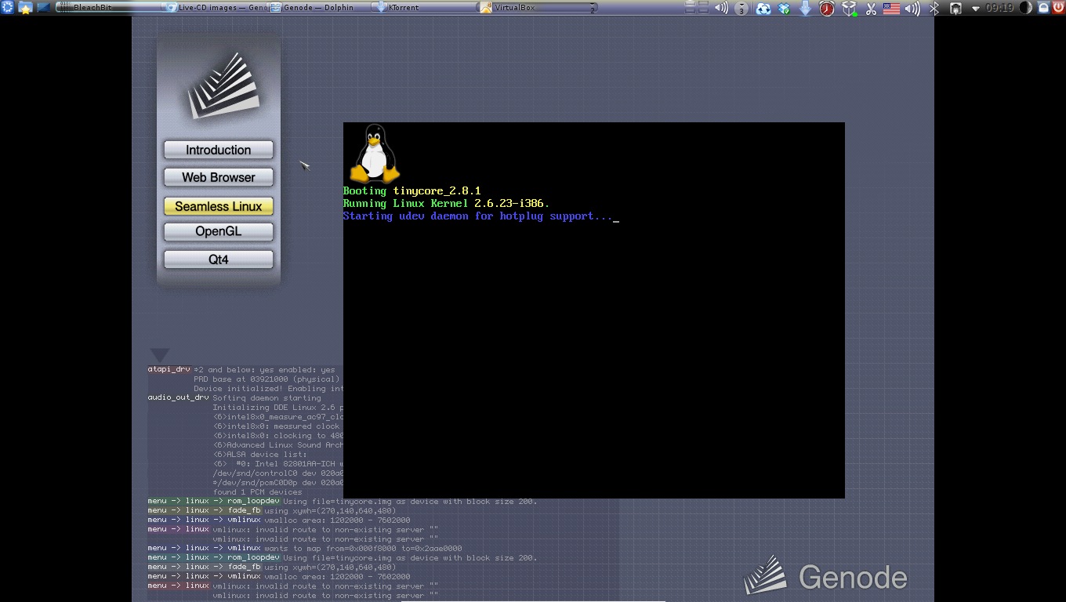Open the red alarm clock tray icon
The image size is (1066, 602).
coord(827,9)
